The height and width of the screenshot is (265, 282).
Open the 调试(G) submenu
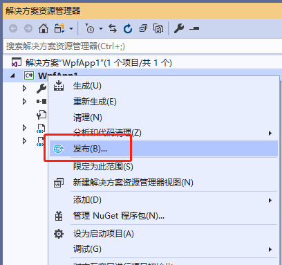pyautogui.click(x=164, y=249)
